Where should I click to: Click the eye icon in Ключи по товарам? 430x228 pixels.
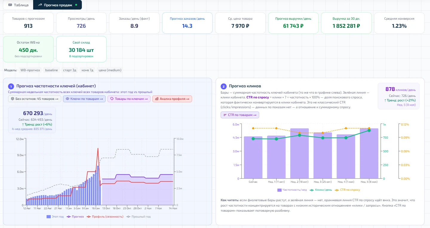[67, 99]
